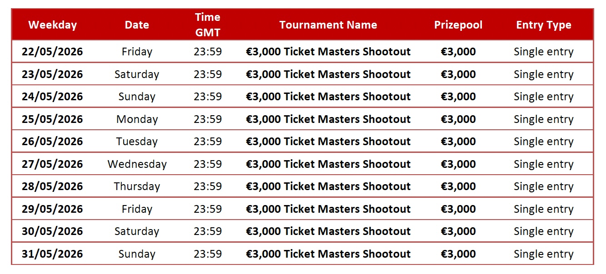606x274 pixels.
Task: Click the Tournament Name column header
Action: [x=328, y=25]
